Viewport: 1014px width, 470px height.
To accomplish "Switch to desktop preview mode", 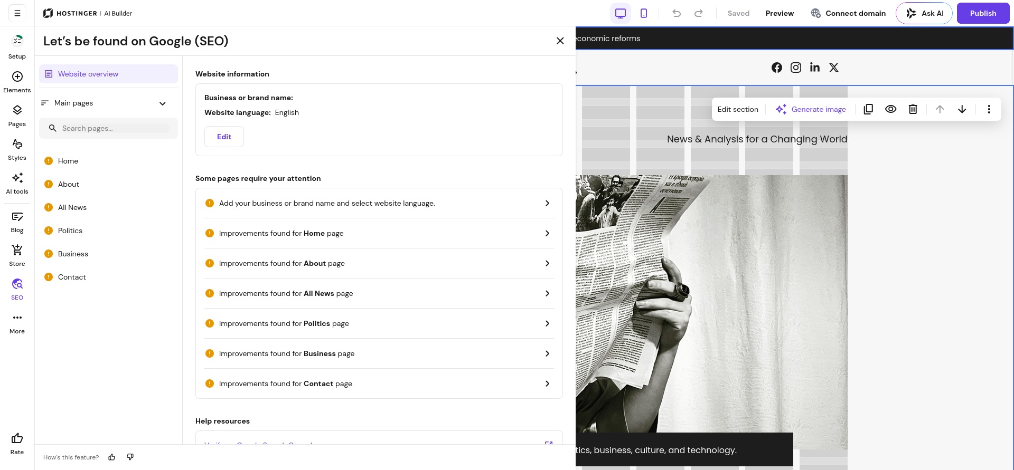I will point(621,13).
